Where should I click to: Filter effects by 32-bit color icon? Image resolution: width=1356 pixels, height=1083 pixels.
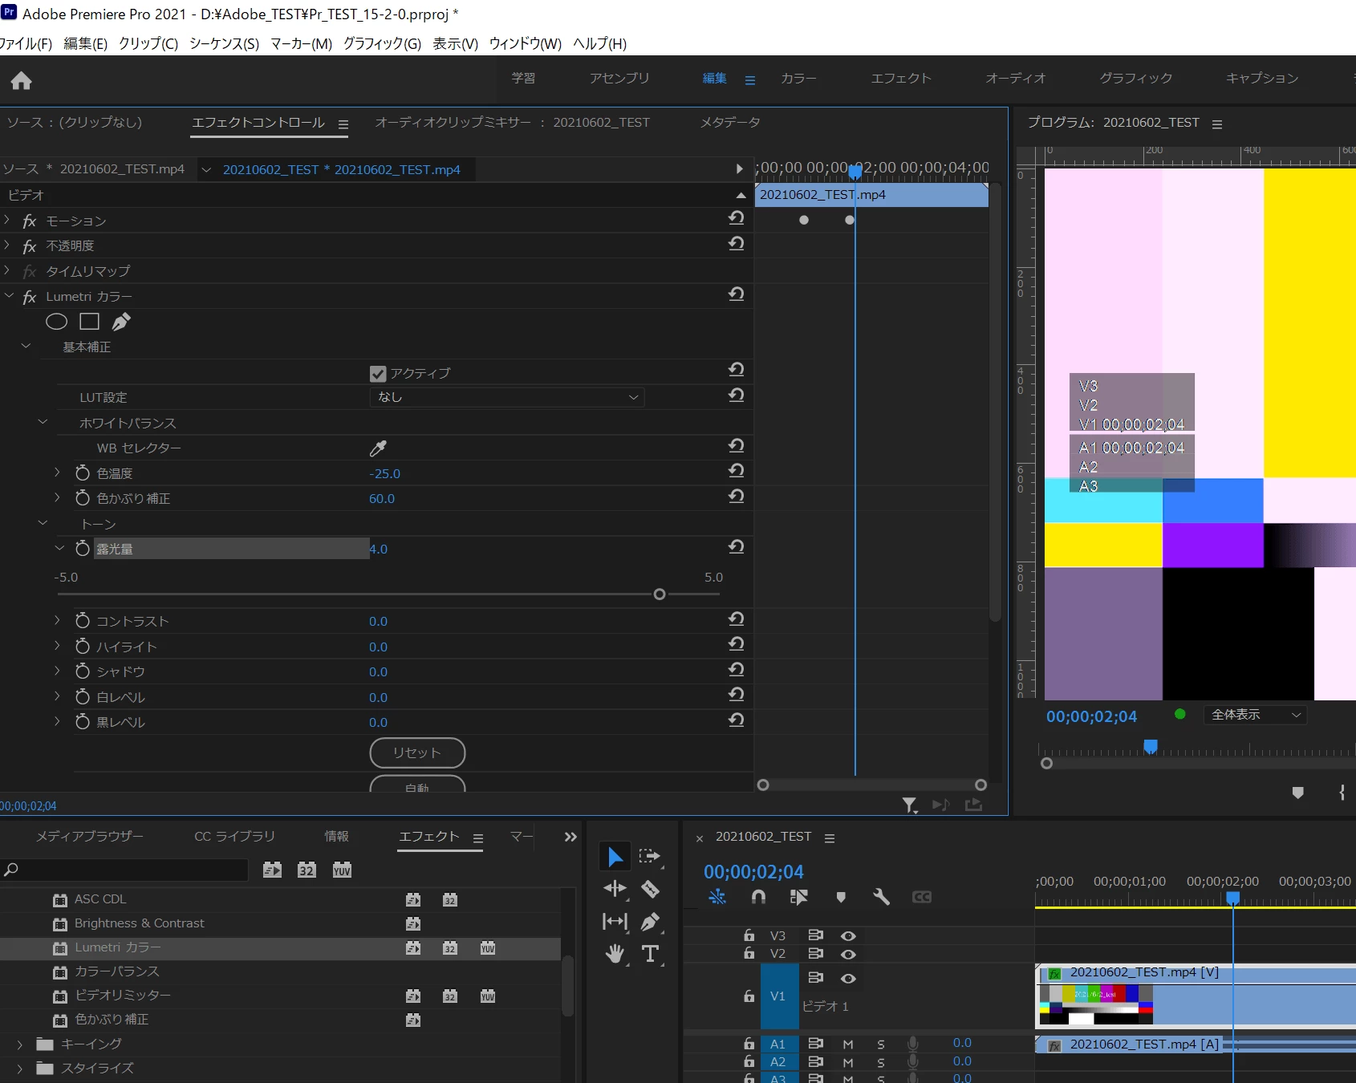pyautogui.click(x=307, y=870)
